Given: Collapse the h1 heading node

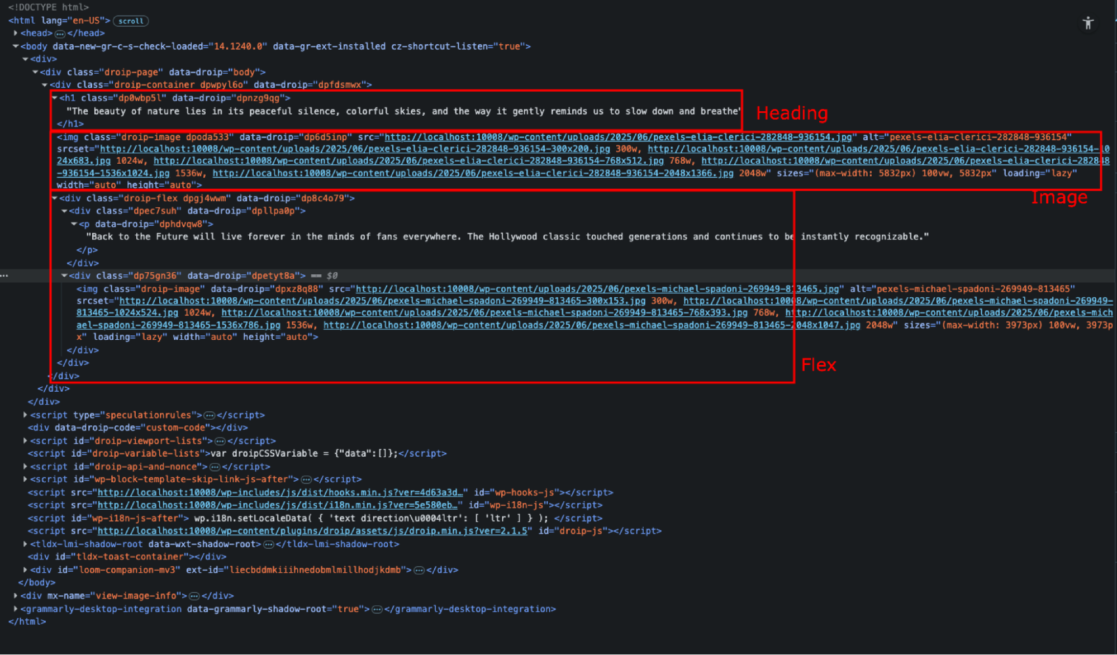Looking at the screenshot, I should 54,97.
